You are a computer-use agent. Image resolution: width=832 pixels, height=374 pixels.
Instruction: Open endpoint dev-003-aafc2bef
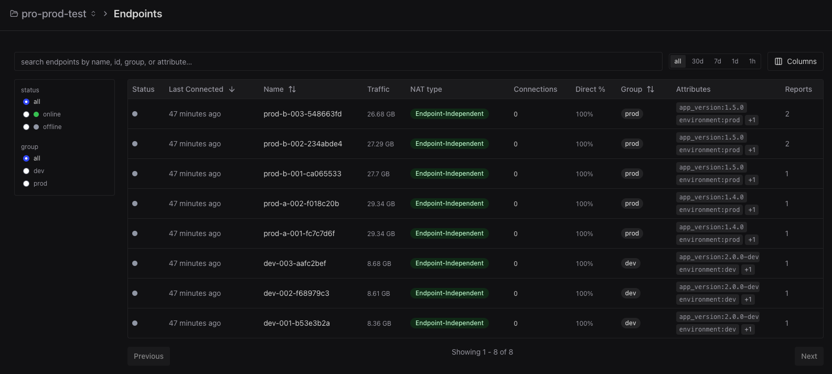(x=295, y=263)
